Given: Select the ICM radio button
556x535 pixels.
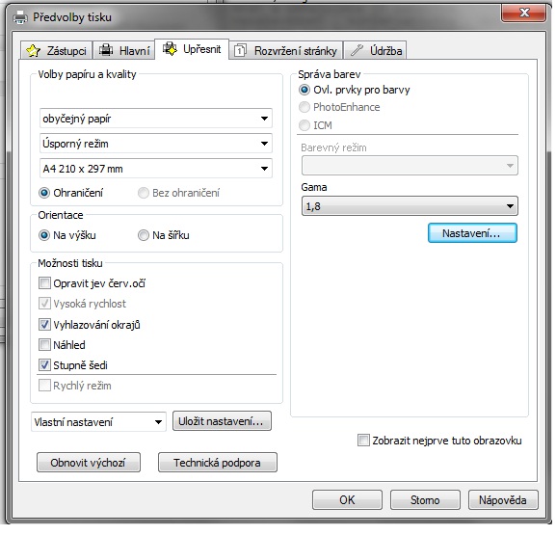Looking at the screenshot, I should tap(316, 125).
